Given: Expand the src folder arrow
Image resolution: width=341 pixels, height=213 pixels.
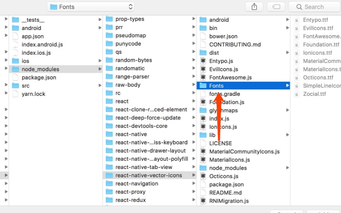Looking at the screenshot, I should click(100, 86).
